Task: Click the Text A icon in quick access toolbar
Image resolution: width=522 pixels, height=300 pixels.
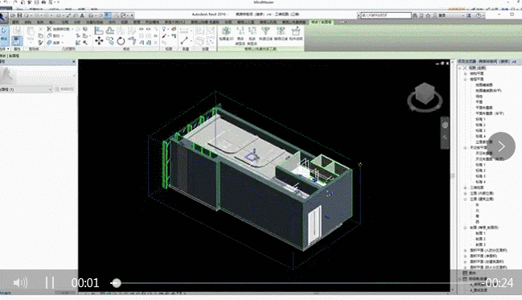Action: [x=82, y=15]
